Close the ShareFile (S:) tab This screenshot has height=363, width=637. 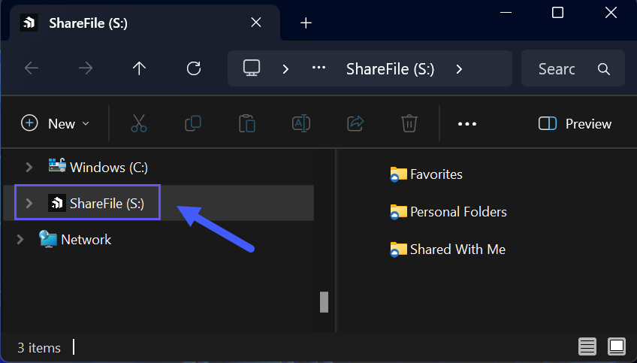(256, 23)
